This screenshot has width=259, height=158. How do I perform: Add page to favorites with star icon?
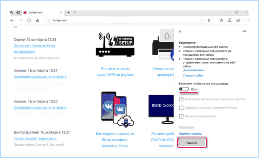209,20
